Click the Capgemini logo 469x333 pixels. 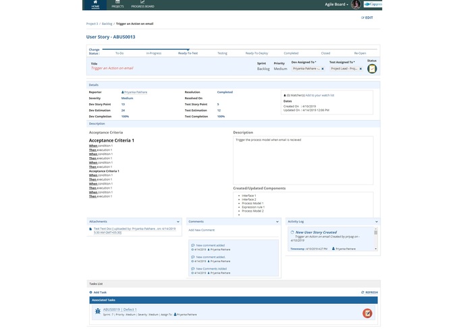[373, 4]
